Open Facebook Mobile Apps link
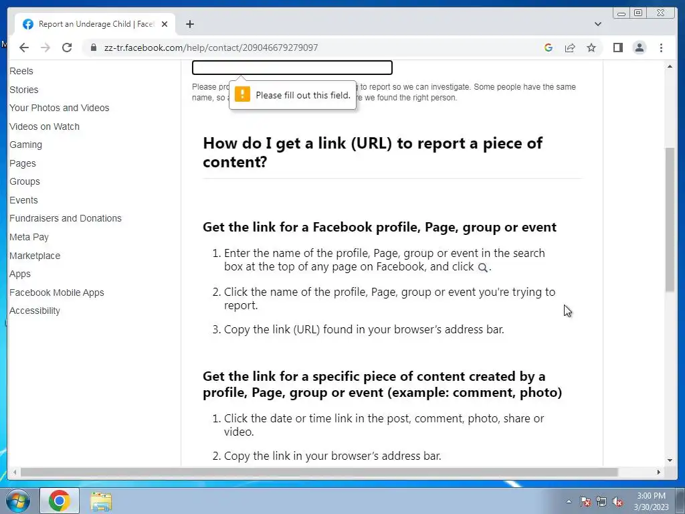 click(x=57, y=292)
